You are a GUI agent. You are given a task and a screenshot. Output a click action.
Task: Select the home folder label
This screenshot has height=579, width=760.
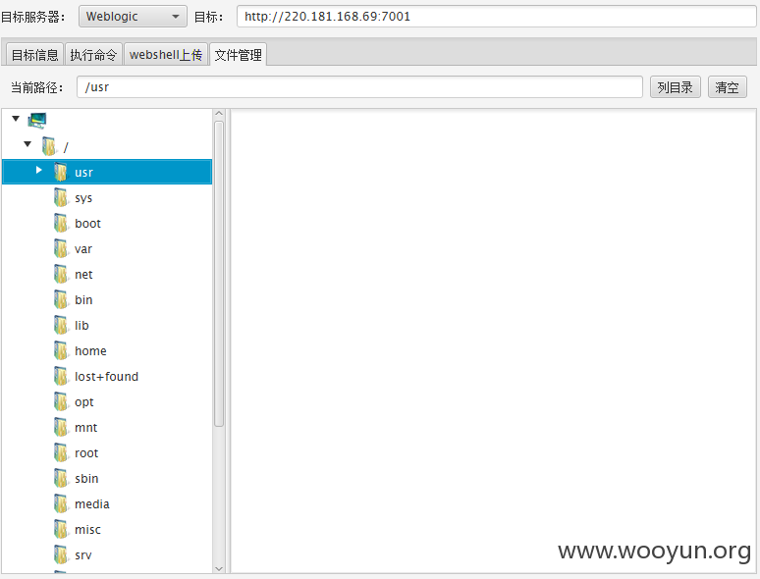click(x=90, y=350)
